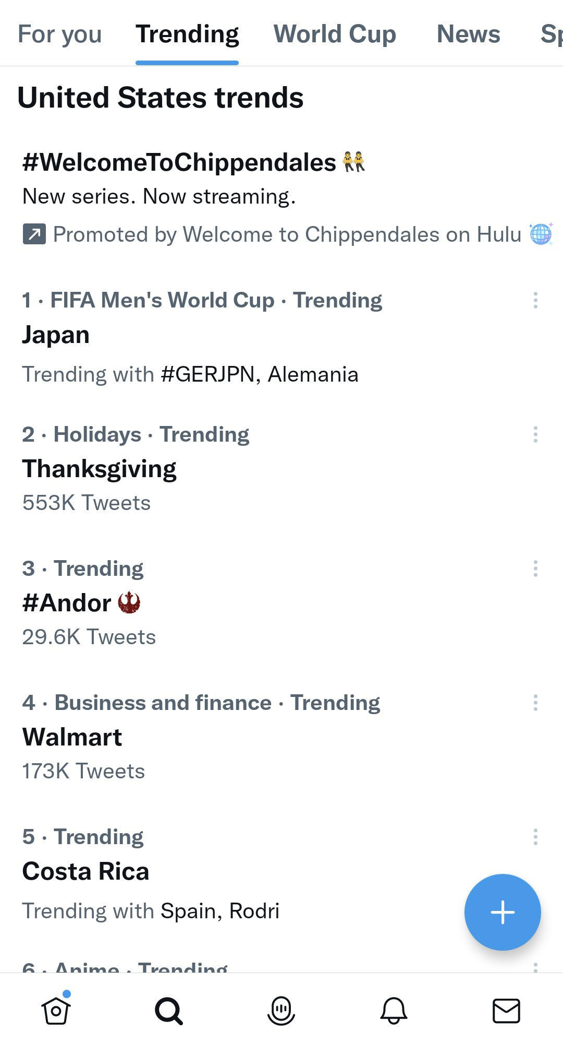The height and width of the screenshot is (1042, 563).
Task: Switch to the For you tab
Action: pyautogui.click(x=59, y=34)
